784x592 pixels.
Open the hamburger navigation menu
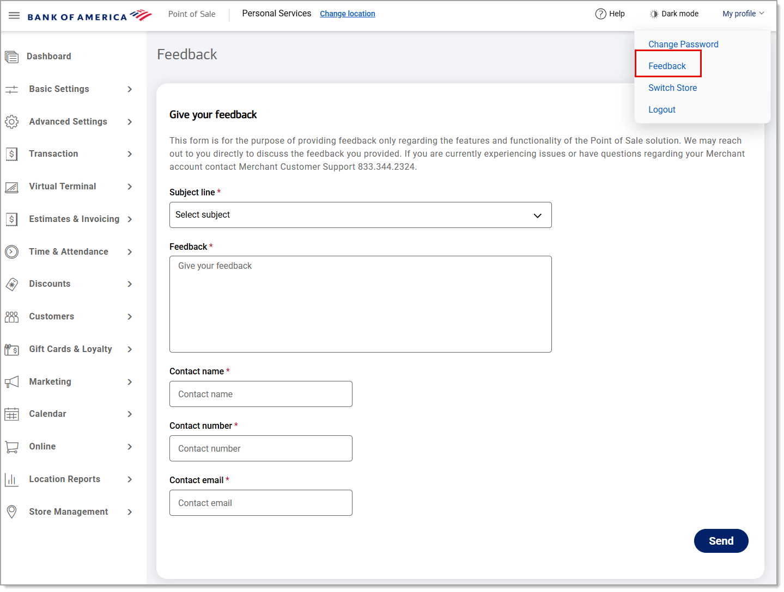point(14,15)
